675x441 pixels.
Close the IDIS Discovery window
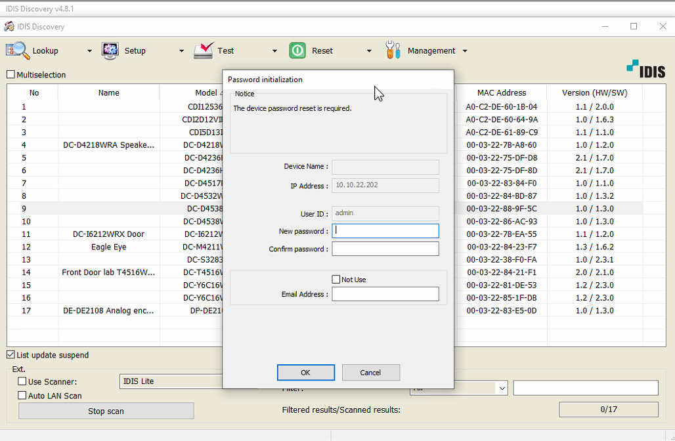pyautogui.click(x=663, y=26)
